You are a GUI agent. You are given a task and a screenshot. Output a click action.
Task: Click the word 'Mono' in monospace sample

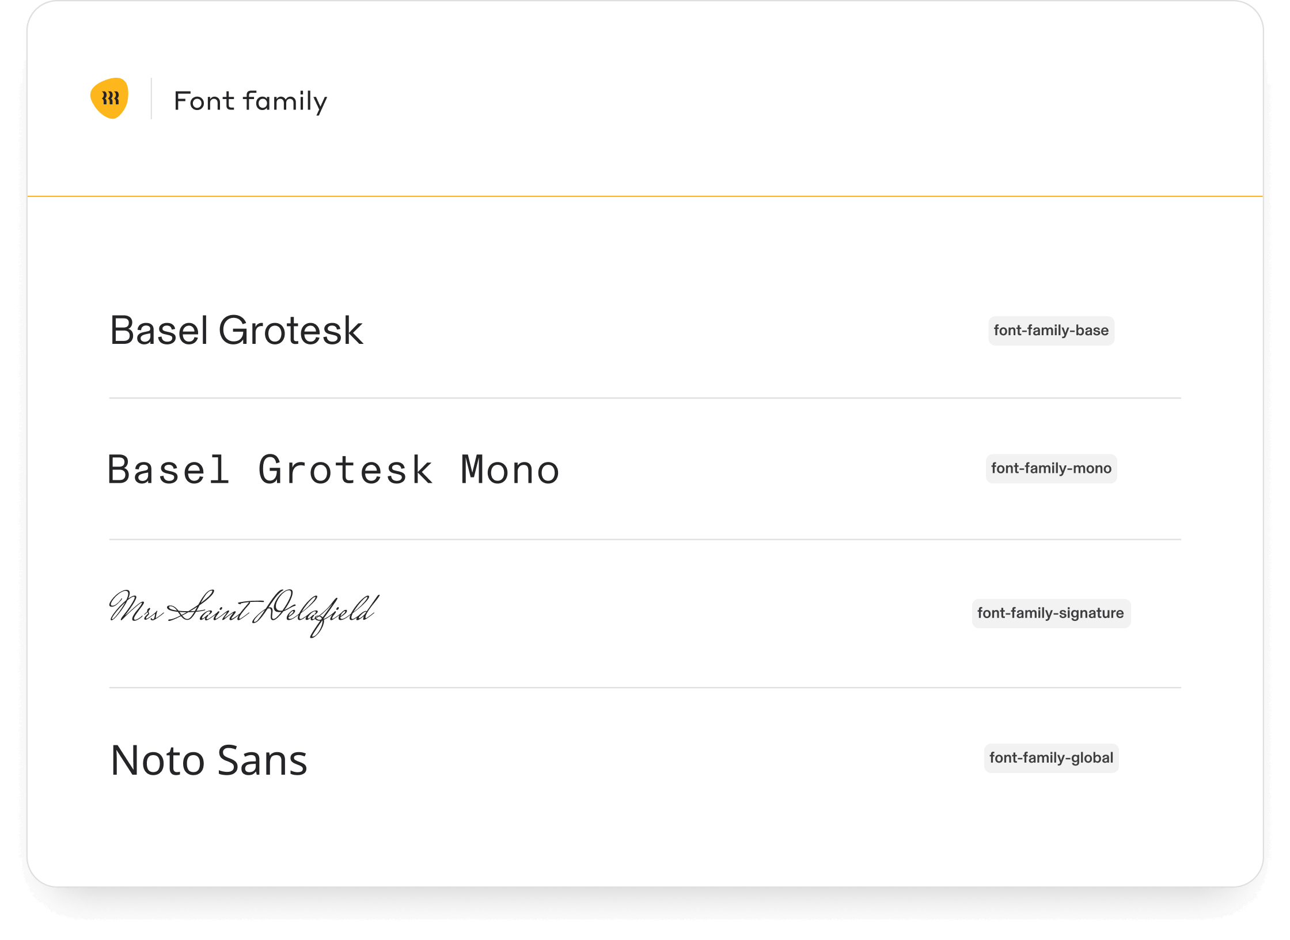[x=510, y=470]
